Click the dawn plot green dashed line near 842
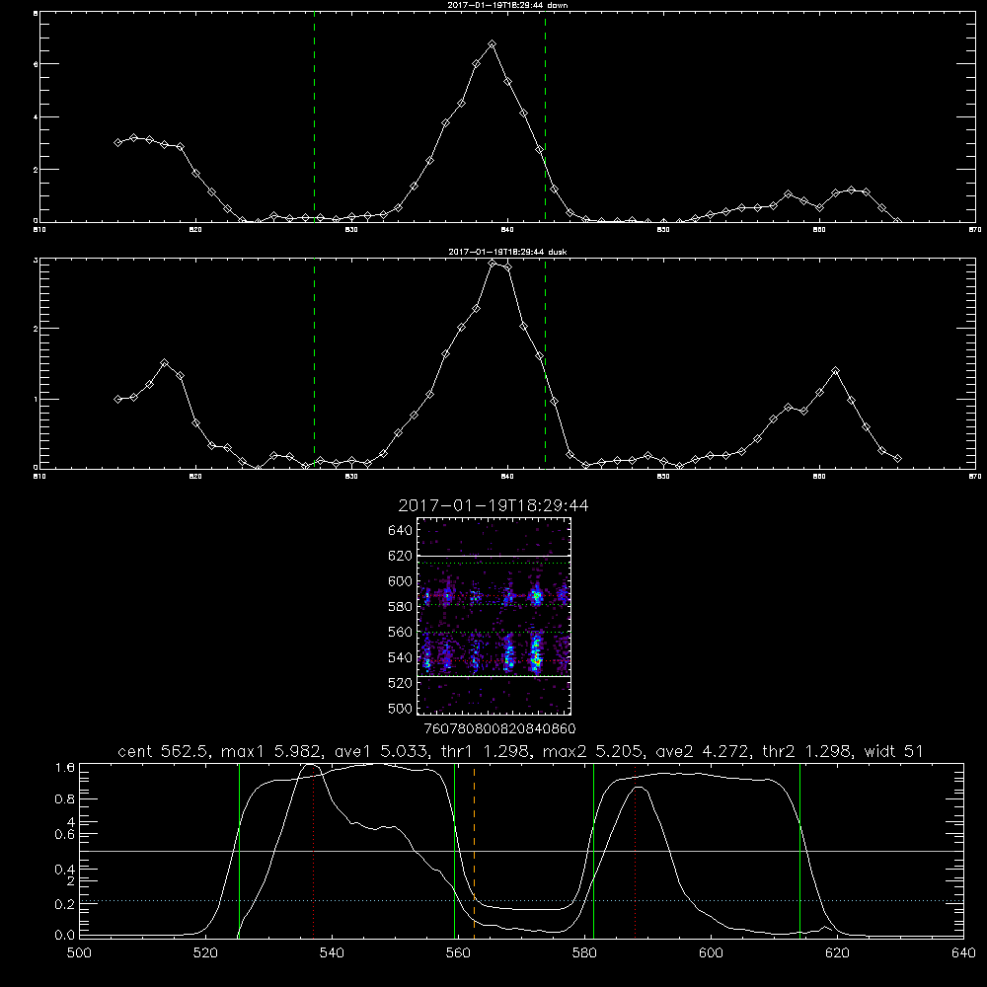 (x=545, y=117)
